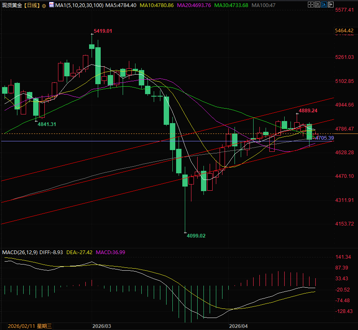Click the circled plus icon beside 日线
This screenshot has width=358, height=330.
point(44,6)
